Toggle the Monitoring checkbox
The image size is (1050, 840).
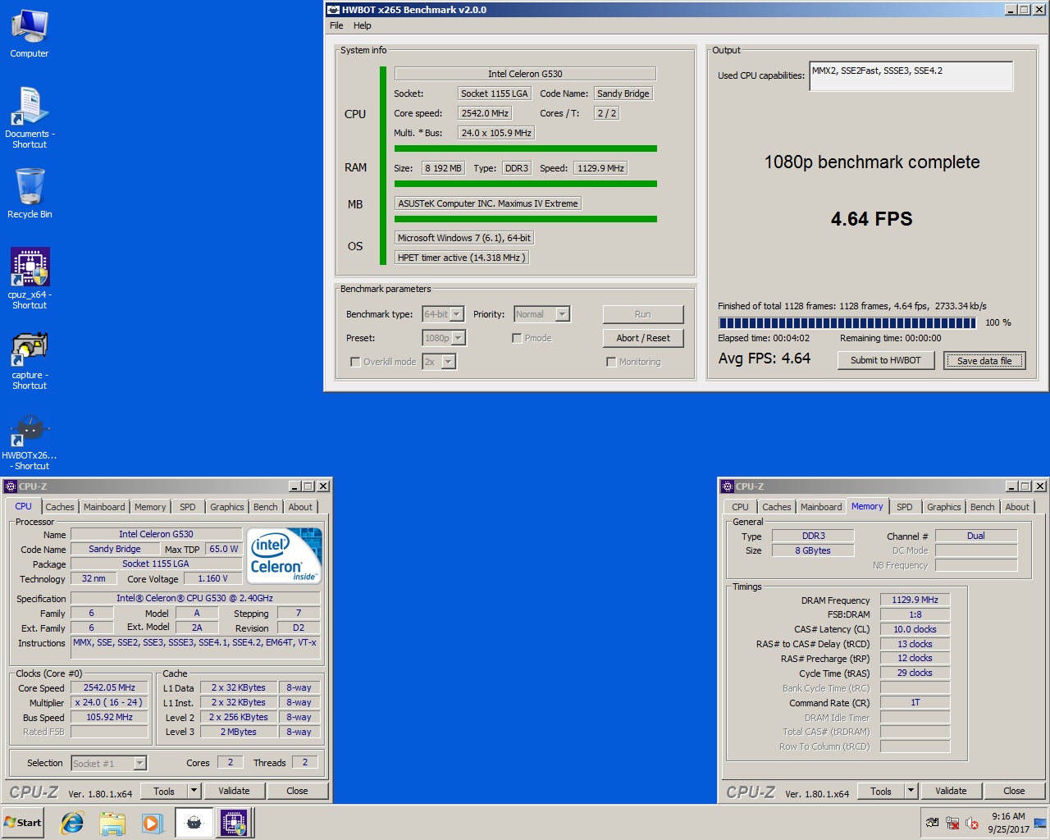click(611, 362)
